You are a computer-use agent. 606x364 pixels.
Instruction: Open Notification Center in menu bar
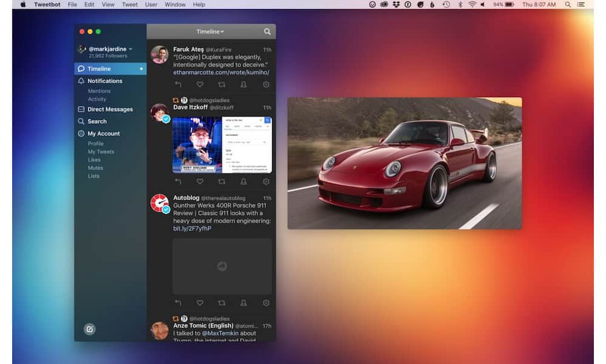pos(581,5)
